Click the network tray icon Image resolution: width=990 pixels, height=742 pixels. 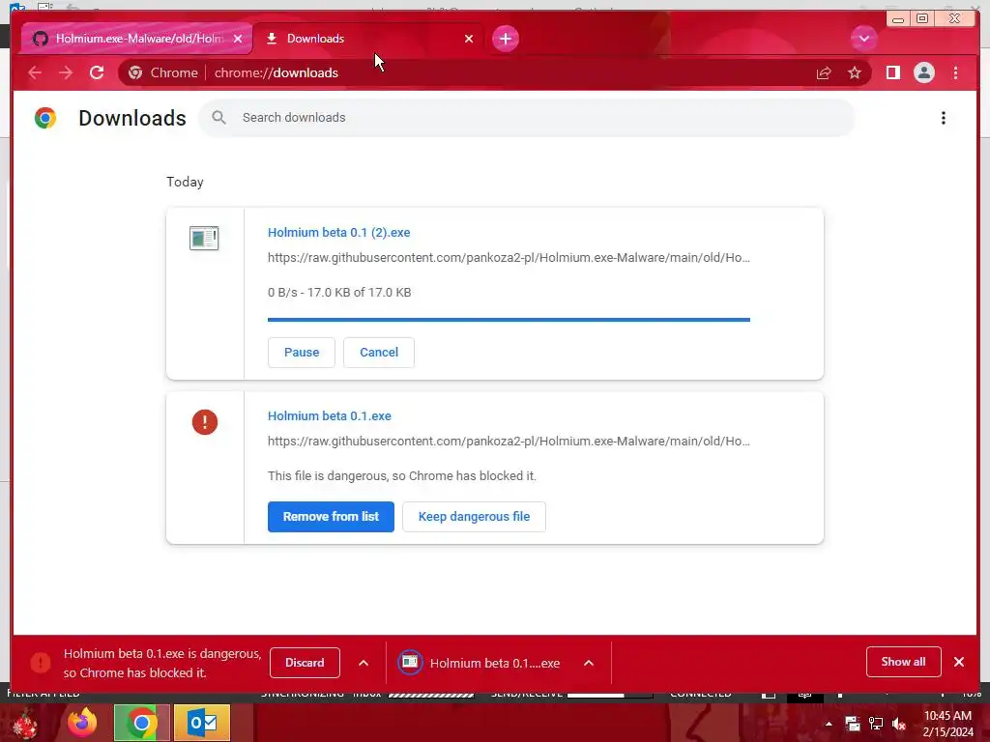pyautogui.click(x=876, y=724)
